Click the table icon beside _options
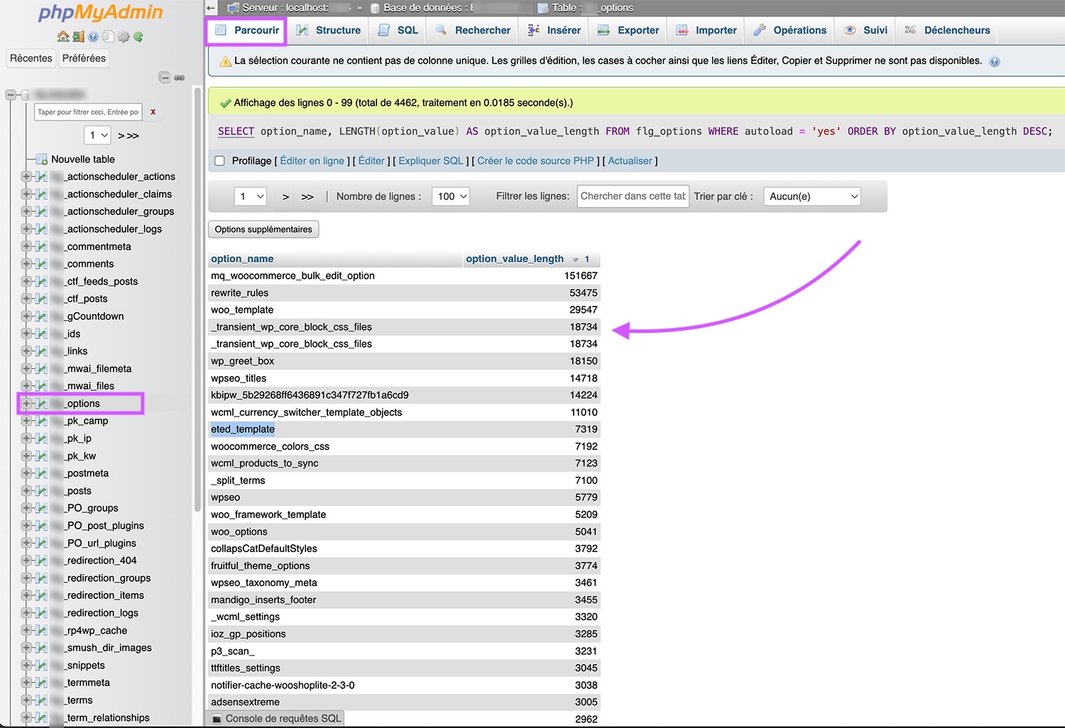Viewport: 1065px width, 728px height. (41, 404)
